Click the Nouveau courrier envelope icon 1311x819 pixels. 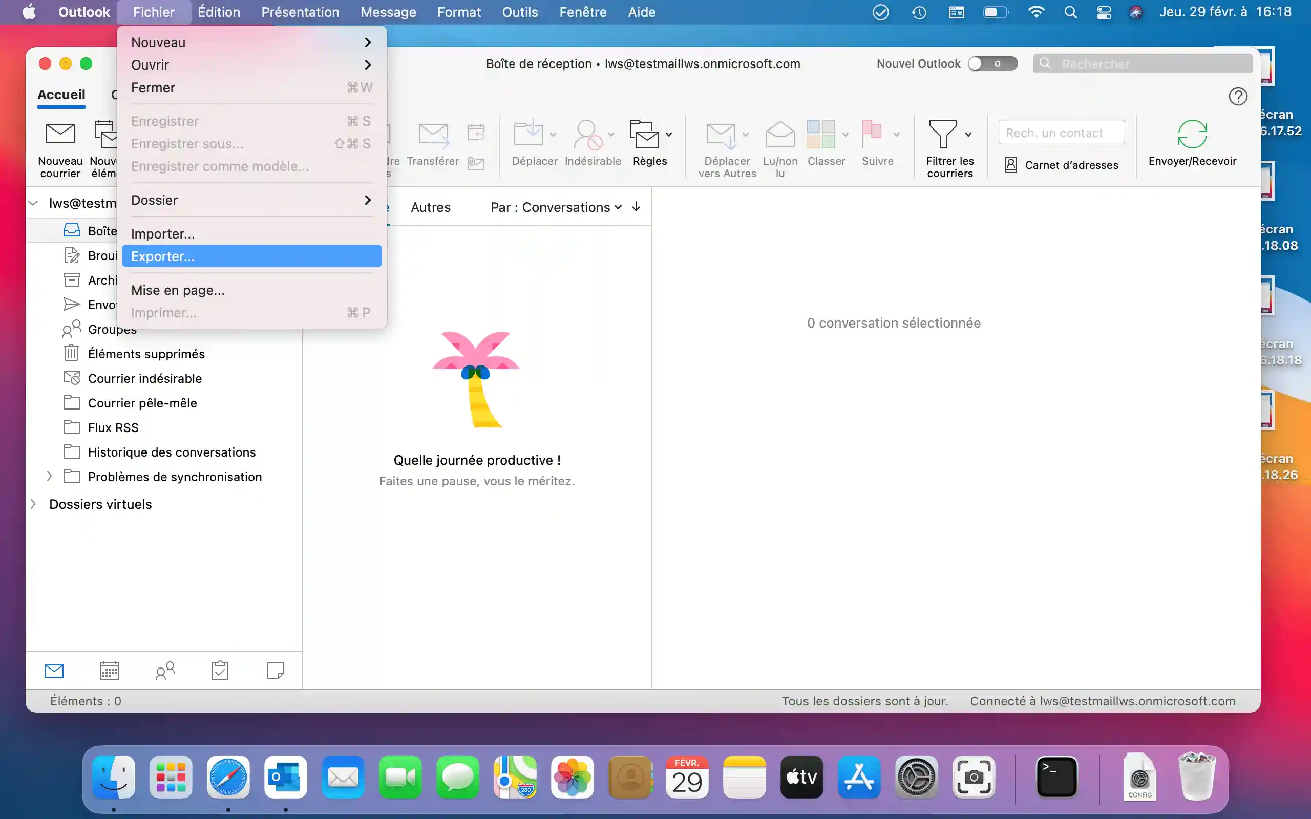pyautogui.click(x=60, y=134)
